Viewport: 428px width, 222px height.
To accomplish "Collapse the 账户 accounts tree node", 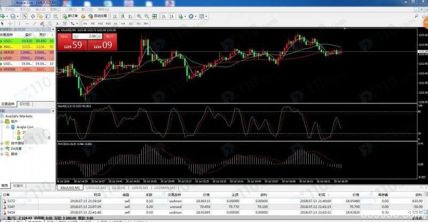I will pyautogui.click(x=2, y=121).
